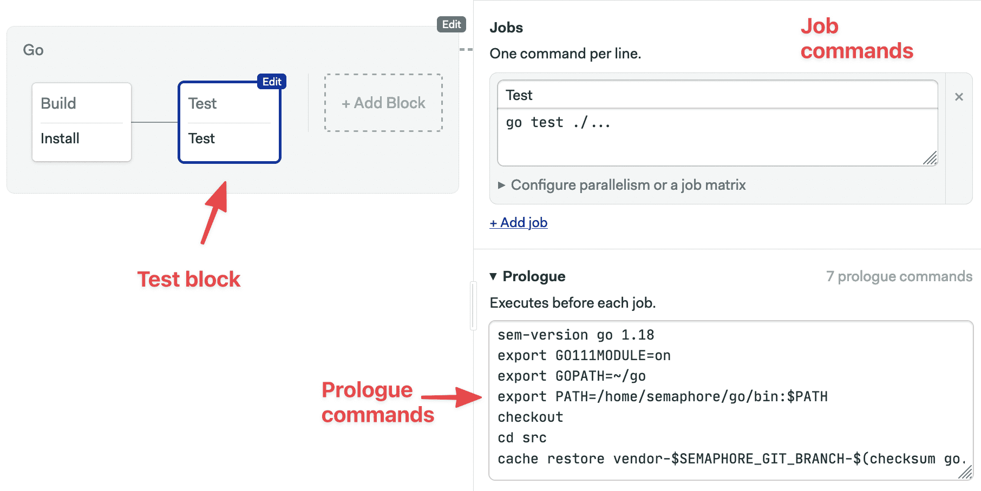Collapse the Prologue section
This screenshot has height=491, width=981.
tap(533, 276)
